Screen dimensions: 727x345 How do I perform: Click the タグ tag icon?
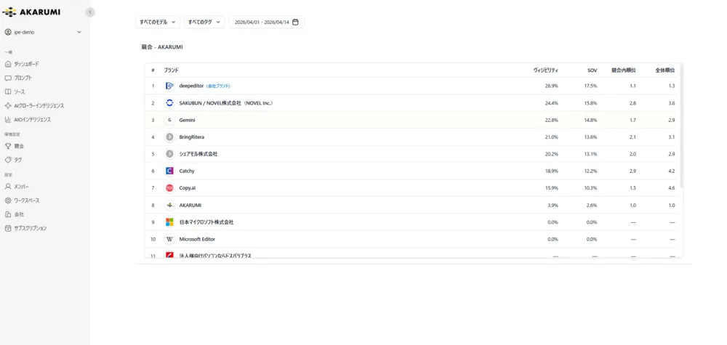(8, 160)
